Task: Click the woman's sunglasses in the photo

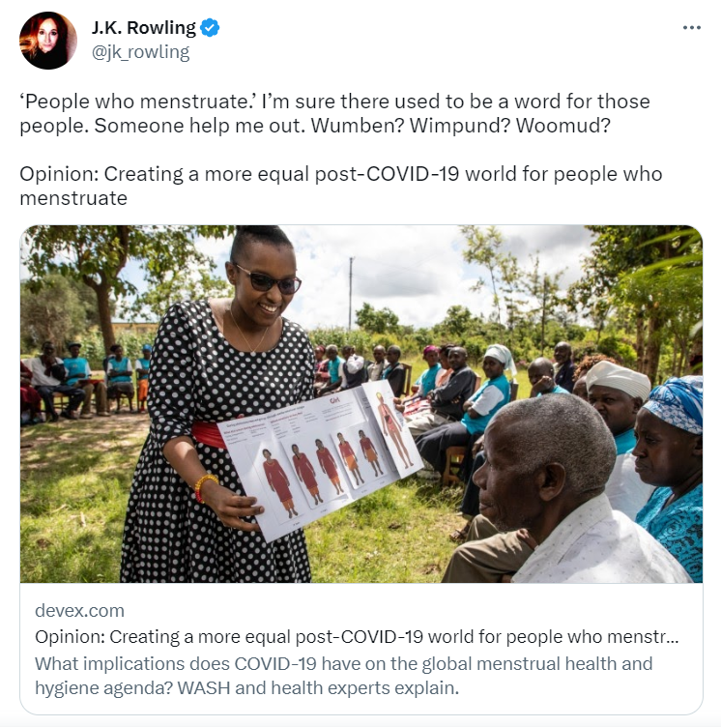Action: coord(269,280)
